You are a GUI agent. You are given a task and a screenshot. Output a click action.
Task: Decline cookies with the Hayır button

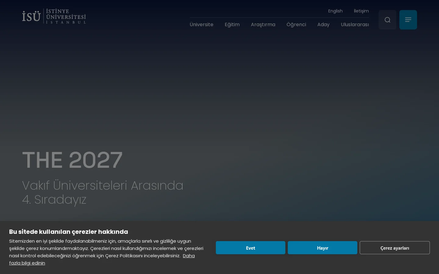323,248
